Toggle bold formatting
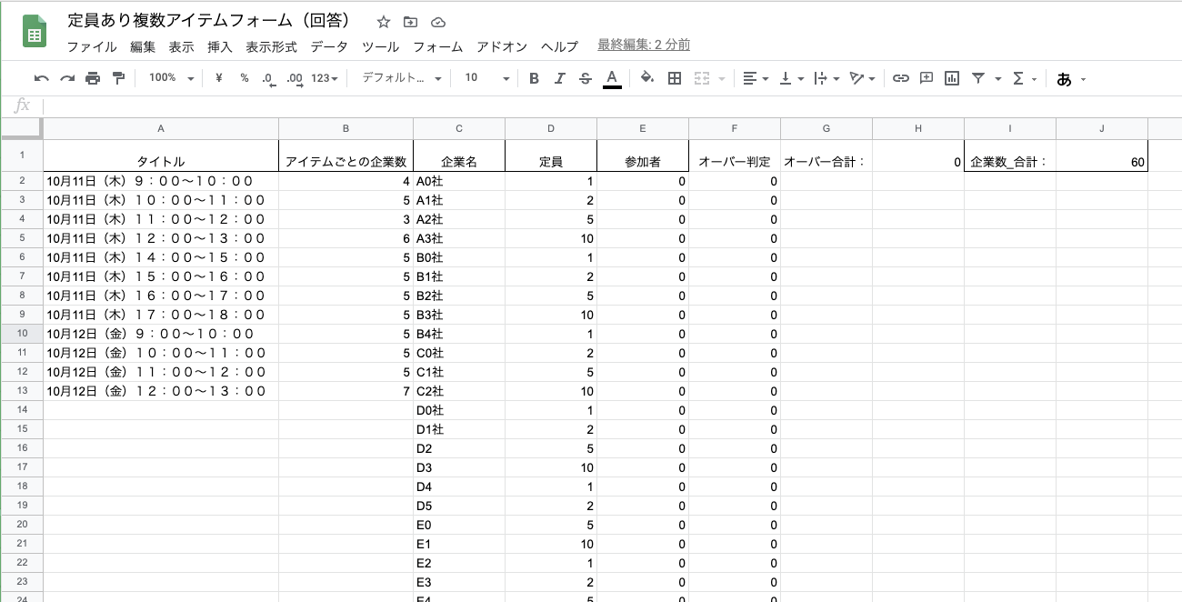1182x602 pixels. [x=534, y=78]
